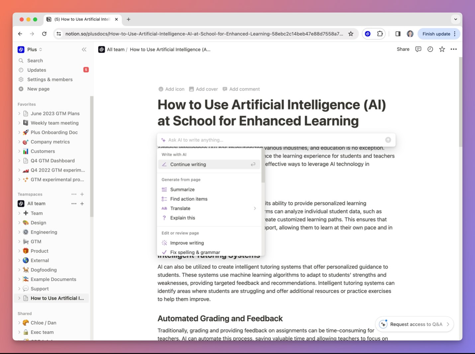475x354 pixels.
Task: Expand June 2023 GTM Plans page
Action: [19, 114]
